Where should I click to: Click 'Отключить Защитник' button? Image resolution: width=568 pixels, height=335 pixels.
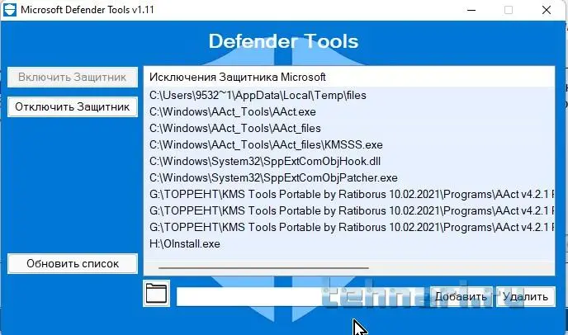tap(73, 106)
